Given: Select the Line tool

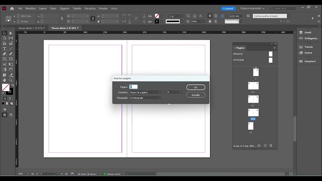Looking at the screenshot, I should 11,49.
